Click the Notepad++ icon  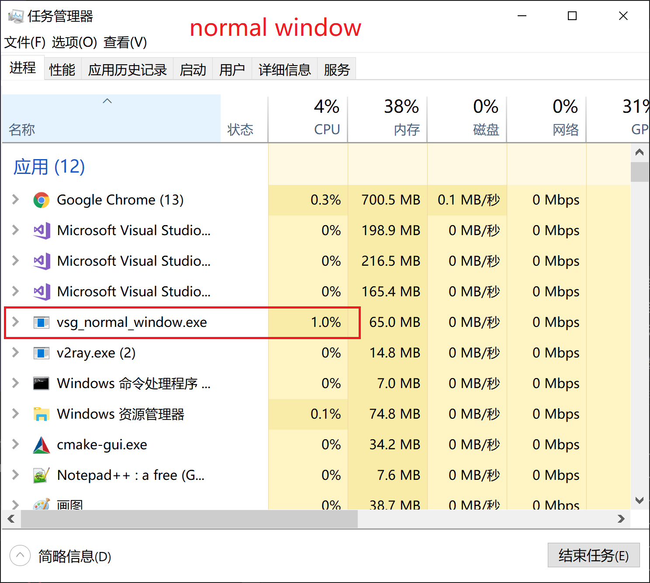tap(41, 475)
